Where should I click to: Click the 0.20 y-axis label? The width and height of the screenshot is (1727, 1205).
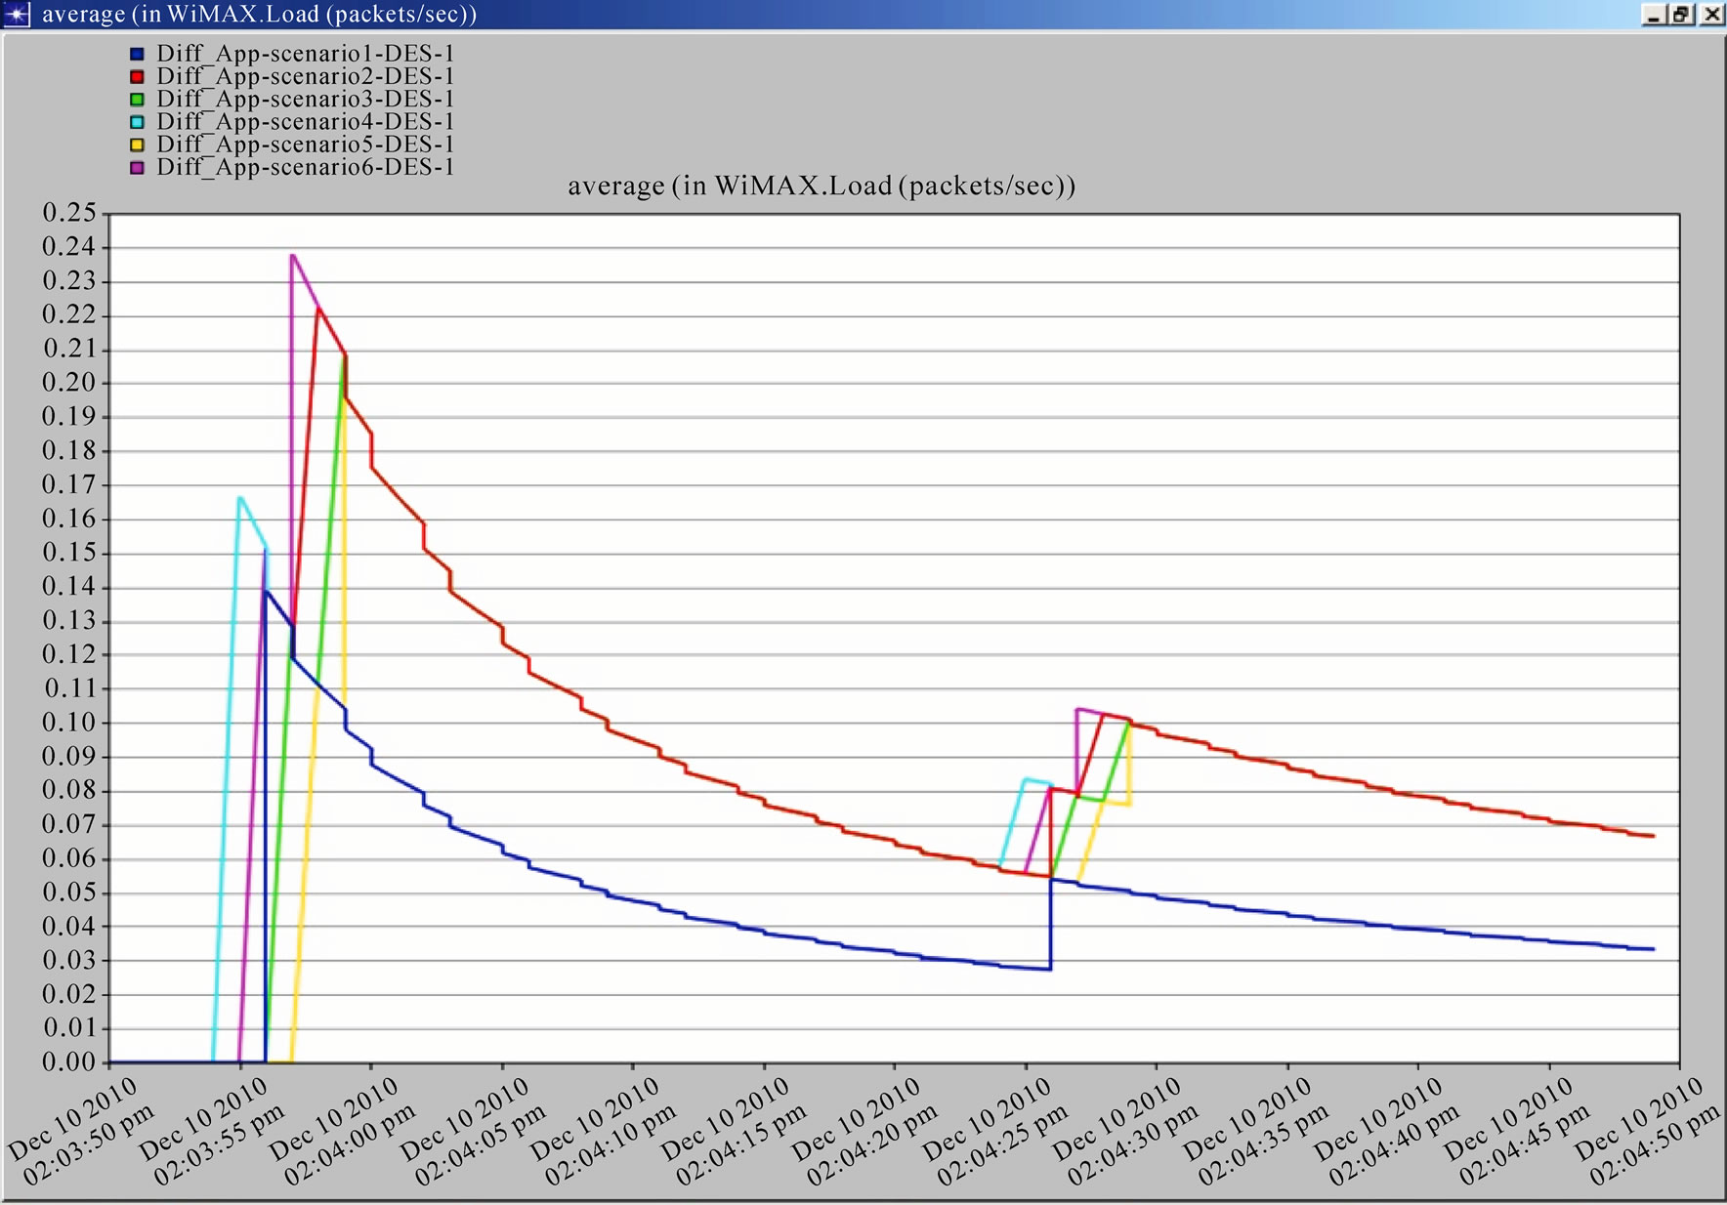(69, 383)
